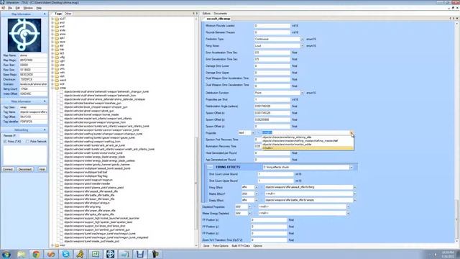Click Poke Options in the bottom toolbar
460x259 pixels.
221,246
